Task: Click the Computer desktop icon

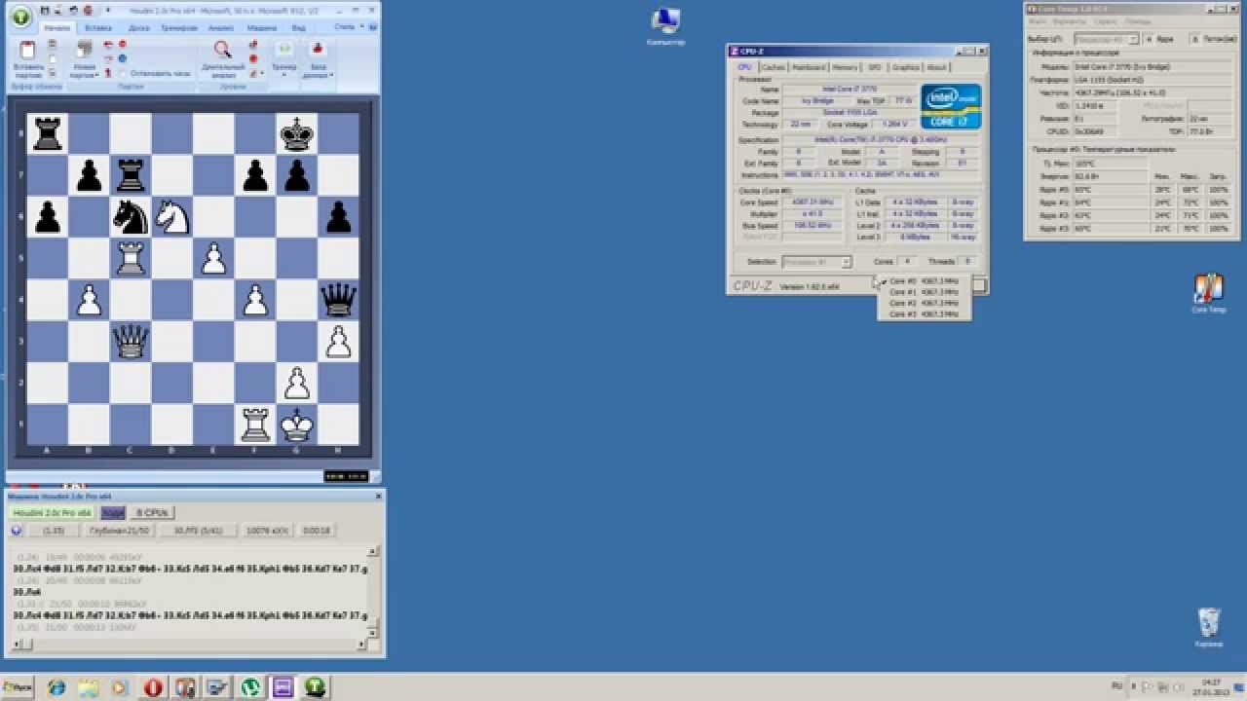Action: (666, 26)
